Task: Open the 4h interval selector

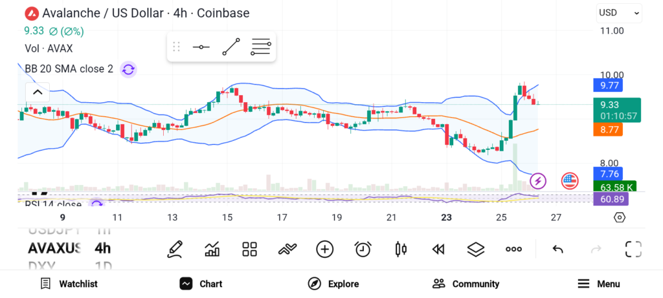Action: click(x=102, y=248)
